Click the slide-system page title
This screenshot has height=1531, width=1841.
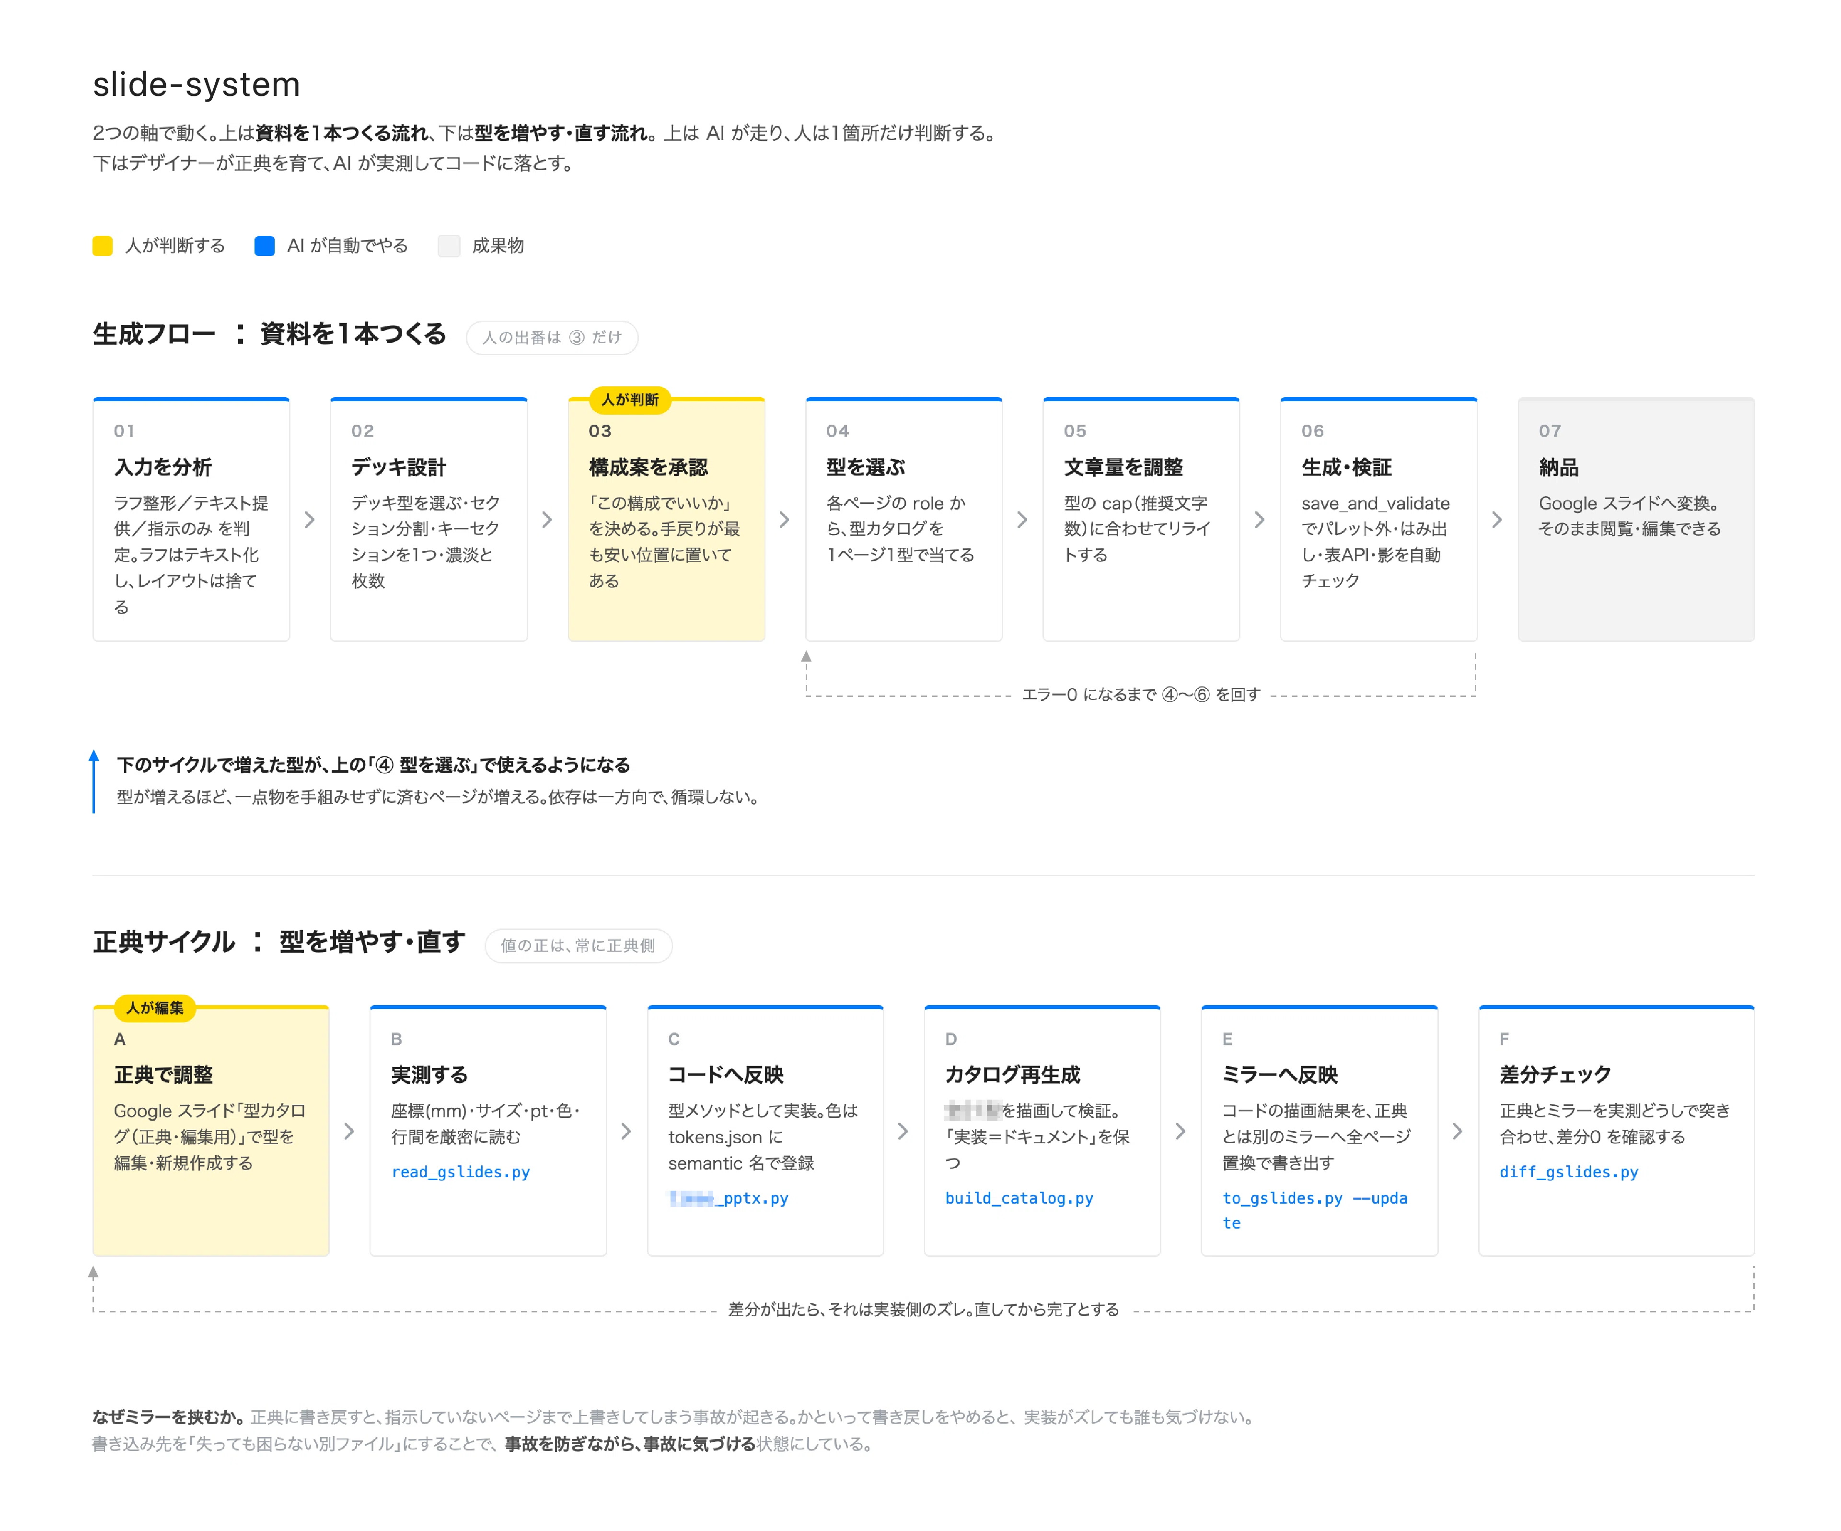pos(197,85)
